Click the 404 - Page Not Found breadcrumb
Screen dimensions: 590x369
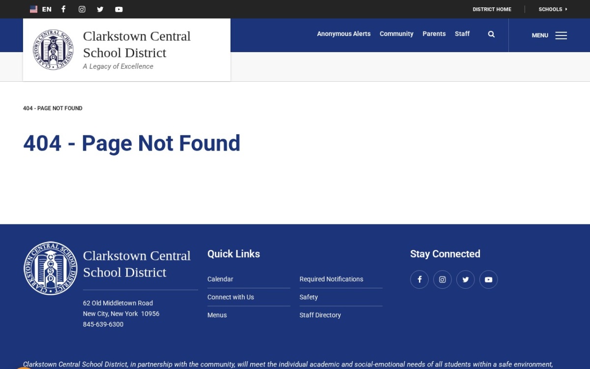pyautogui.click(x=53, y=108)
